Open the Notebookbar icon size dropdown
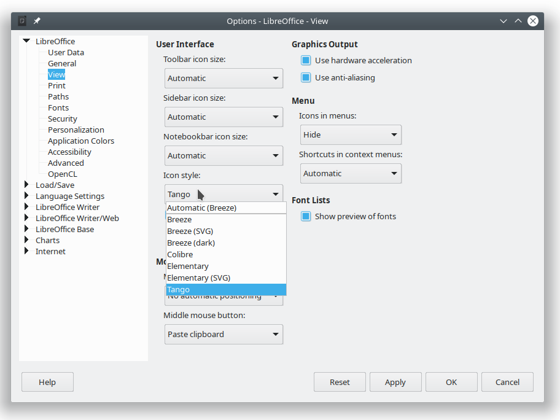The width and height of the screenshot is (560, 420). coord(224,156)
